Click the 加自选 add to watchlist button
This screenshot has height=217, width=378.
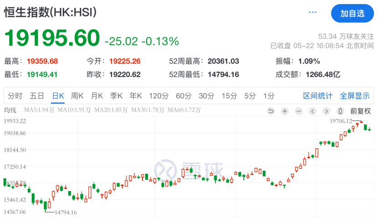click(352, 13)
